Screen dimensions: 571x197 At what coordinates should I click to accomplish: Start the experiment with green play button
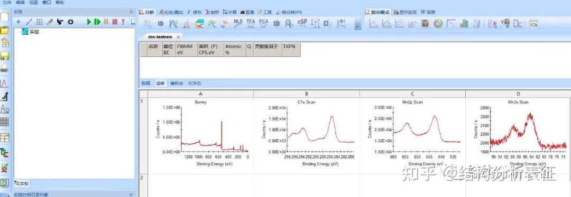88,22
